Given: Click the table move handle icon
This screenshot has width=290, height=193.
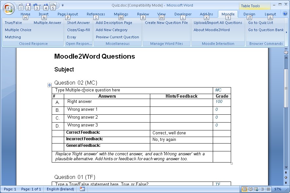Looking at the screenshot, I should [49, 85].
